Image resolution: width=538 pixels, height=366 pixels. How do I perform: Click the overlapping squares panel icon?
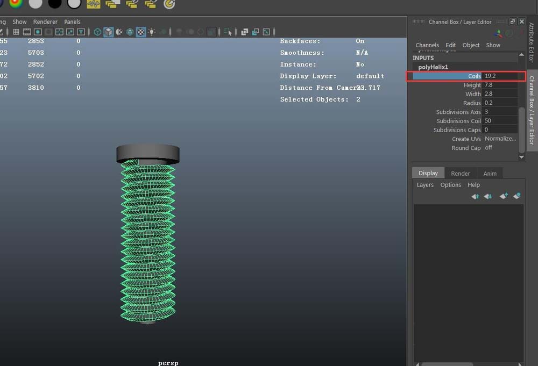click(245, 32)
